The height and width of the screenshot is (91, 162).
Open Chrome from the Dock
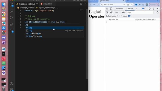[4, 14]
